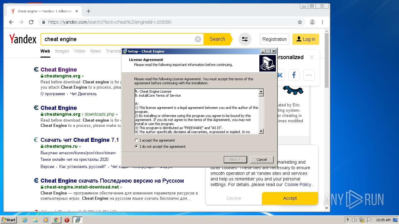Open the search filter settings icon
This screenshot has width=399, height=224.
pyautogui.click(x=245, y=39)
